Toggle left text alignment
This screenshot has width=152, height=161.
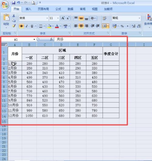tap(76, 26)
